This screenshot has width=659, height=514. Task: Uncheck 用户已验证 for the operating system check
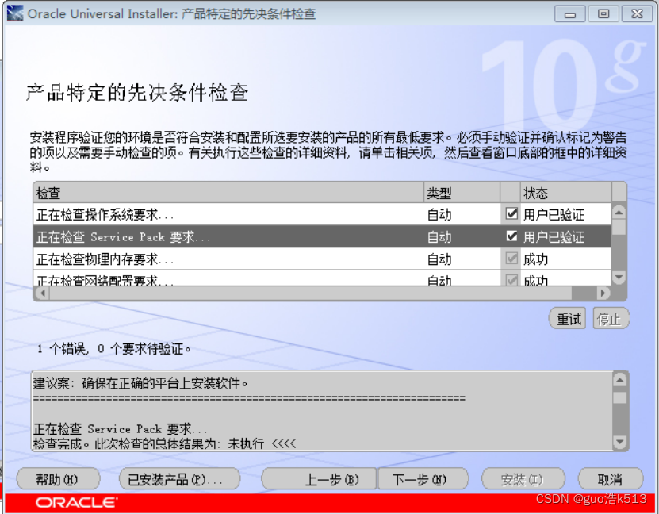pyautogui.click(x=511, y=213)
